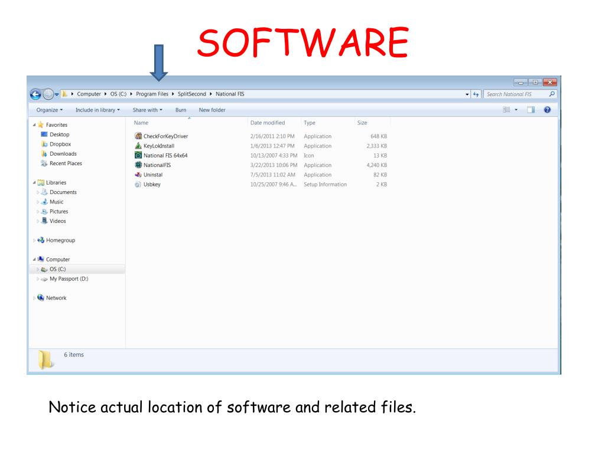
Task: Sort by the Date modified column header
Action: [268, 123]
